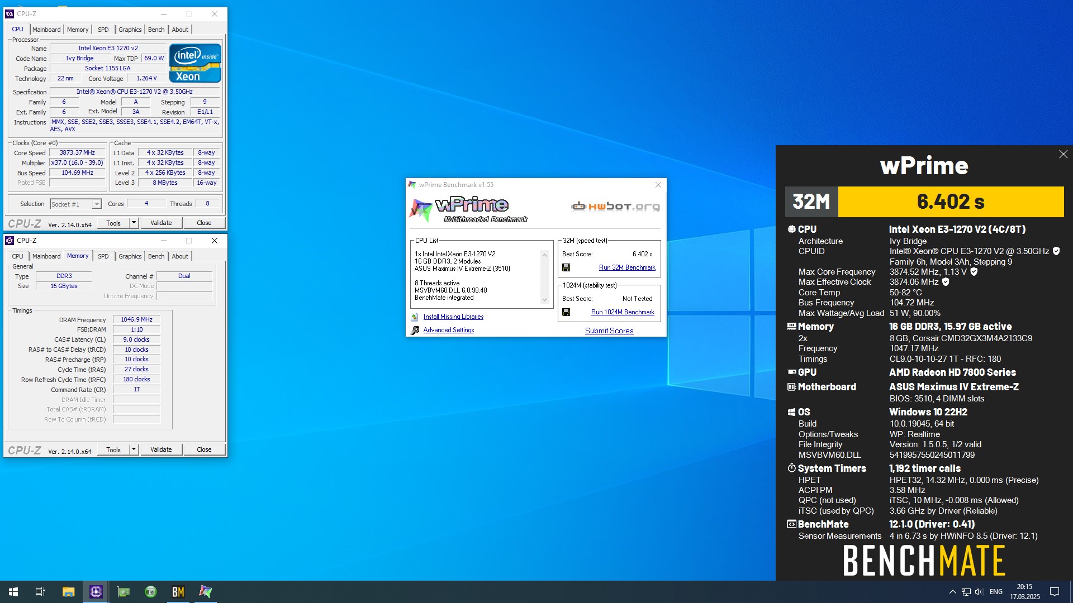The height and width of the screenshot is (603, 1073).
Task: Click the 6.402 s score banner
Action: (x=951, y=202)
